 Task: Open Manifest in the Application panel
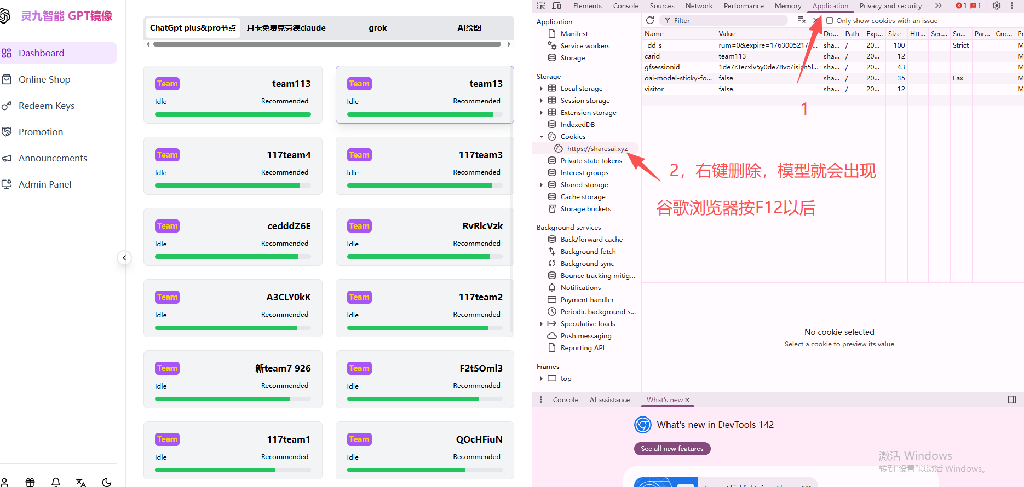(x=574, y=33)
